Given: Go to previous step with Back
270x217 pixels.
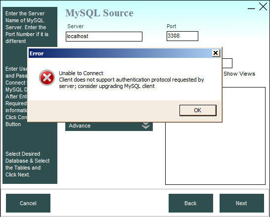Looking at the screenshot, I should [191, 203].
